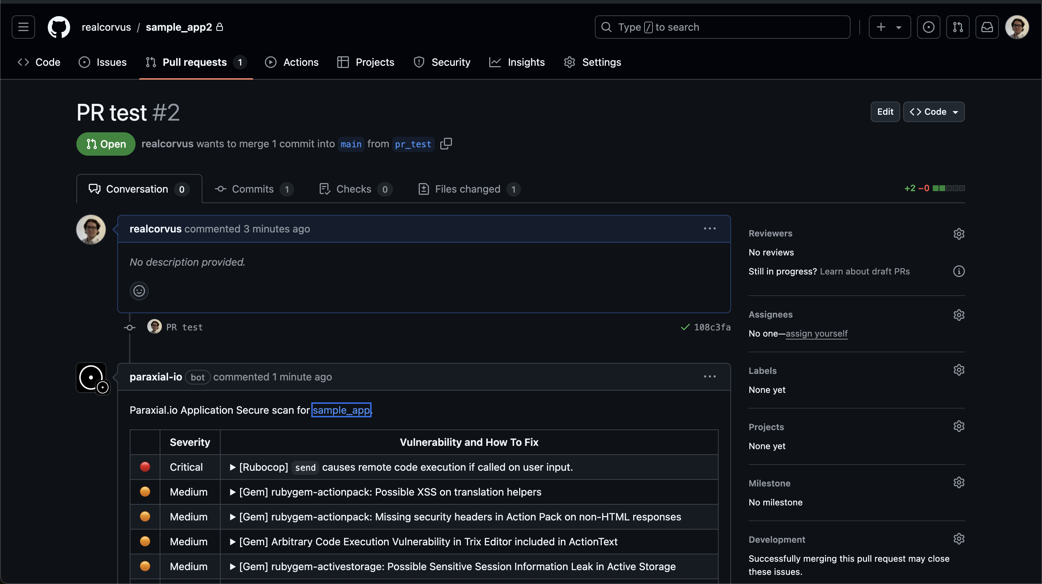Open the repository Settings tab
The height and width of the screenshot is (584, 1042).
593,62
